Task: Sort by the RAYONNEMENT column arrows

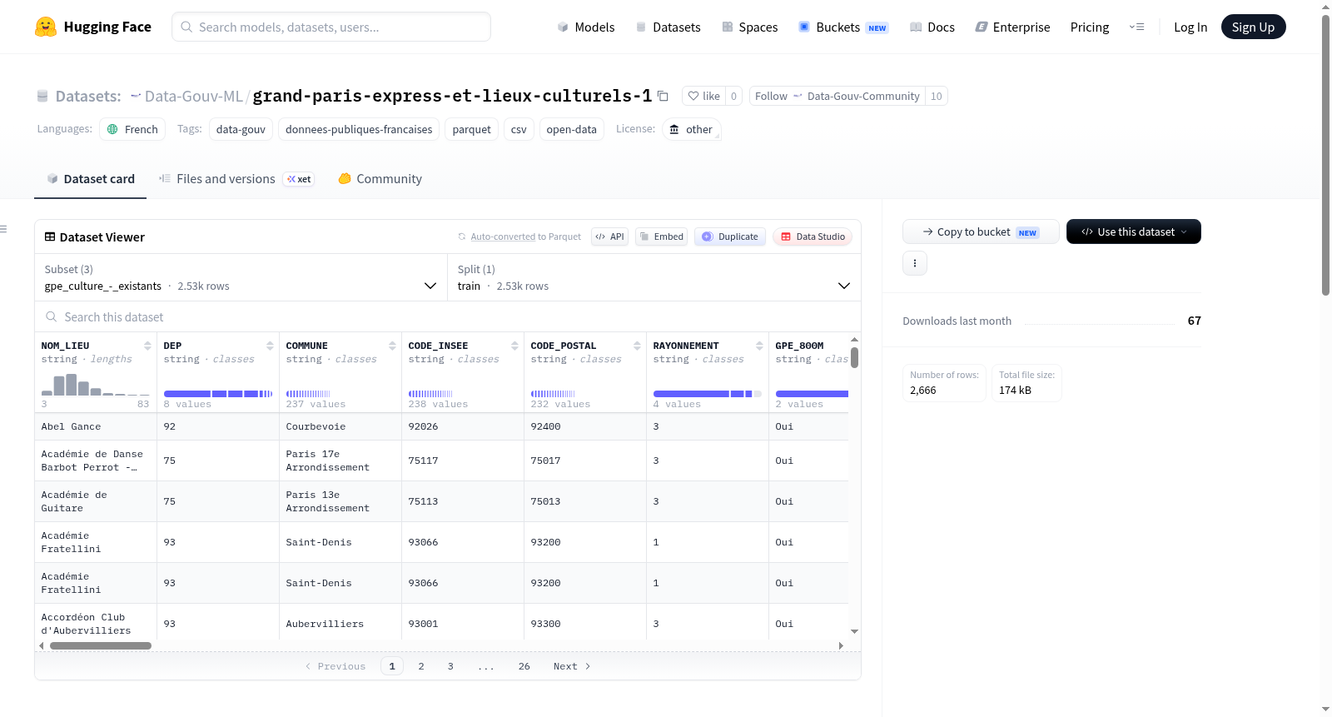Action: point(759,346)
